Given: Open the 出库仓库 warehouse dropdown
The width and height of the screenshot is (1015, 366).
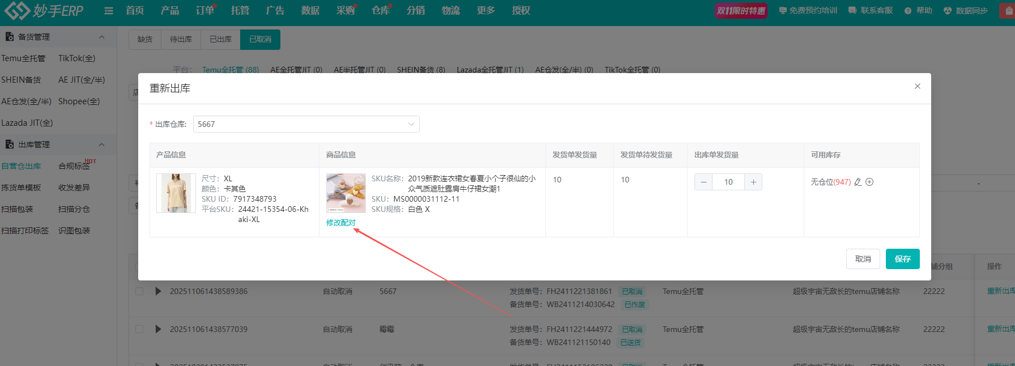Looking at the screenshot, I should (306, 124).
